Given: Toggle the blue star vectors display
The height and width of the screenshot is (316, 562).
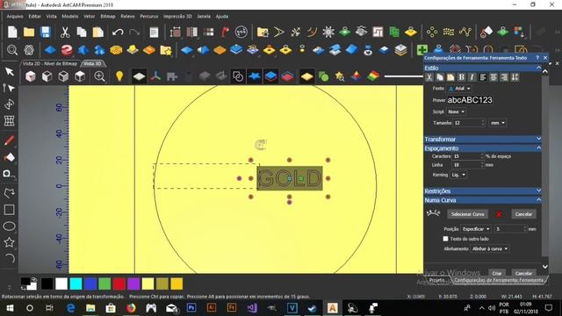Looking at the screenshot, I should coord(255,76).
